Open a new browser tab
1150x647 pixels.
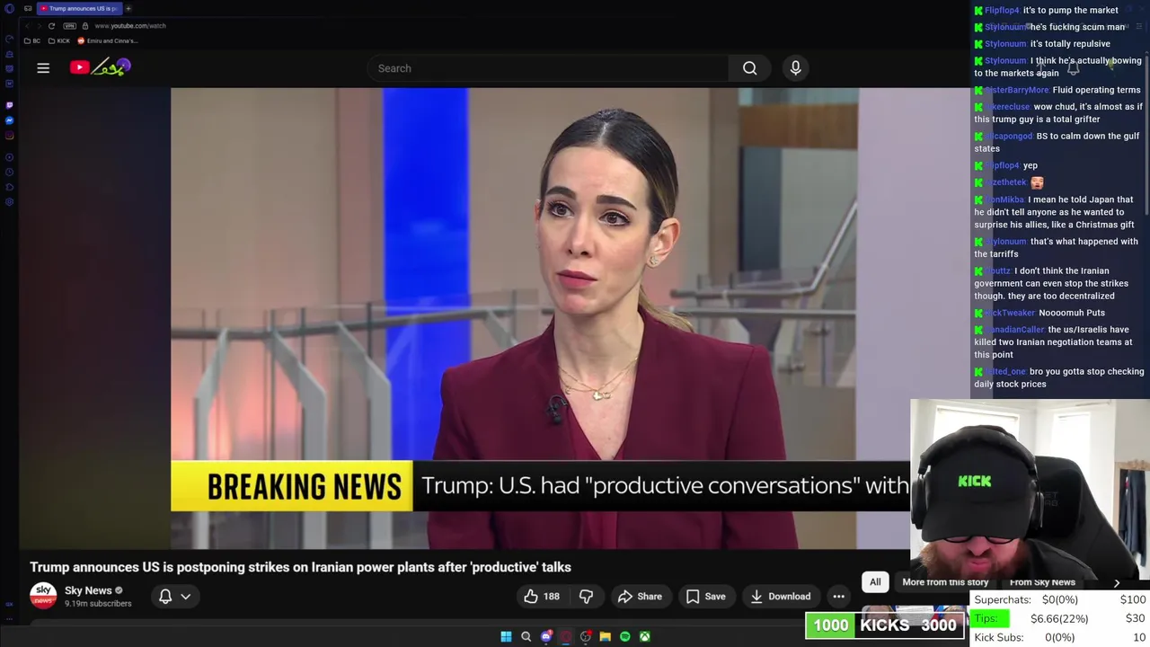click(x=128, y=8)
